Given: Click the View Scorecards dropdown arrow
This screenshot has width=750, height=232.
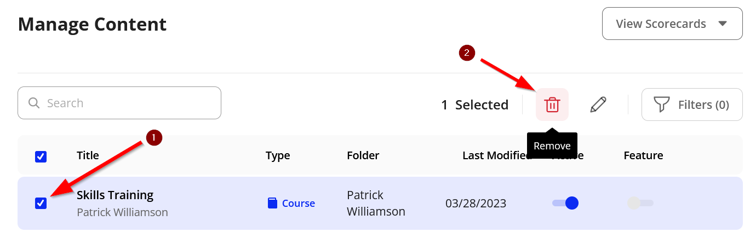Looking at the screenshot, I should 722,24.
